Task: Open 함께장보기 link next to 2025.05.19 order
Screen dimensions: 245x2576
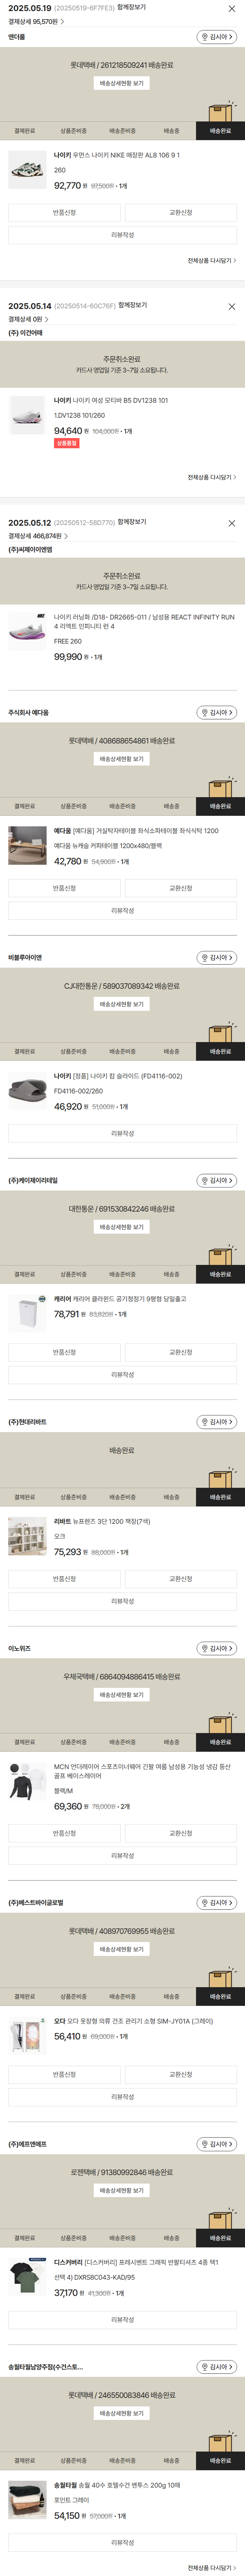Action: [x=131, y=7]
